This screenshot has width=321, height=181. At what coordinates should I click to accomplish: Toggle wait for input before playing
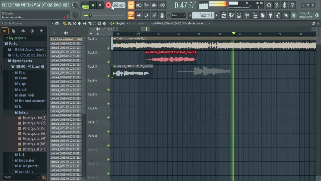[139, 5]
